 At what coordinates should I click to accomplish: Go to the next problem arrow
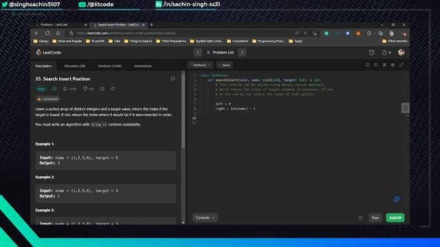tap(242, 52)
